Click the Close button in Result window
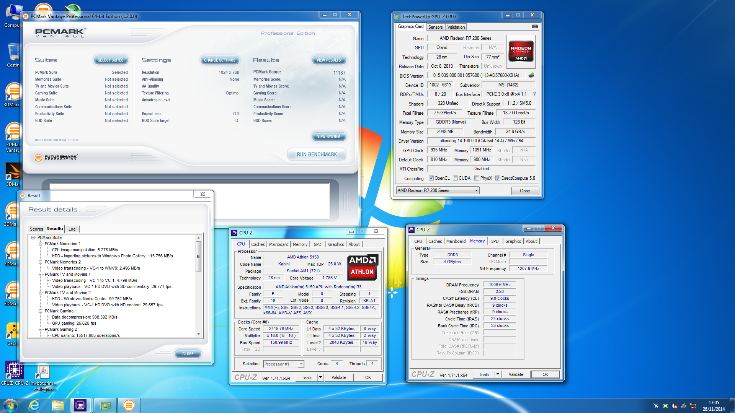Image resolution: width=735 pixels, height=413 pixels. tap(188, 354)
